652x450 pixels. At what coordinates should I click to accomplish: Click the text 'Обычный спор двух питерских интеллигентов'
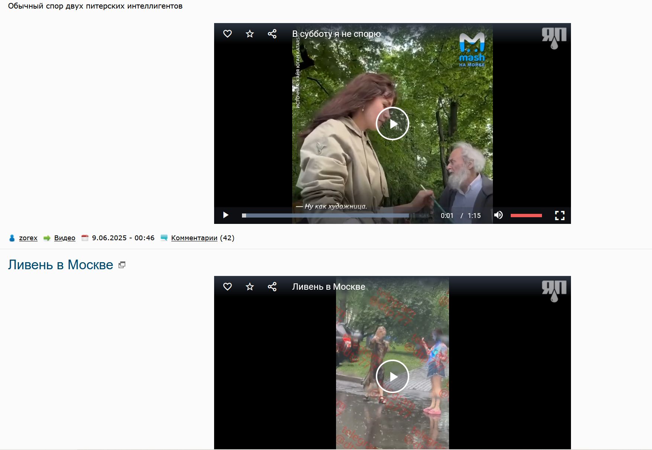pos(95,6)
